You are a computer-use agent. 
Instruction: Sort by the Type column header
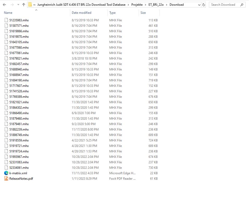(x=112, y=13)
